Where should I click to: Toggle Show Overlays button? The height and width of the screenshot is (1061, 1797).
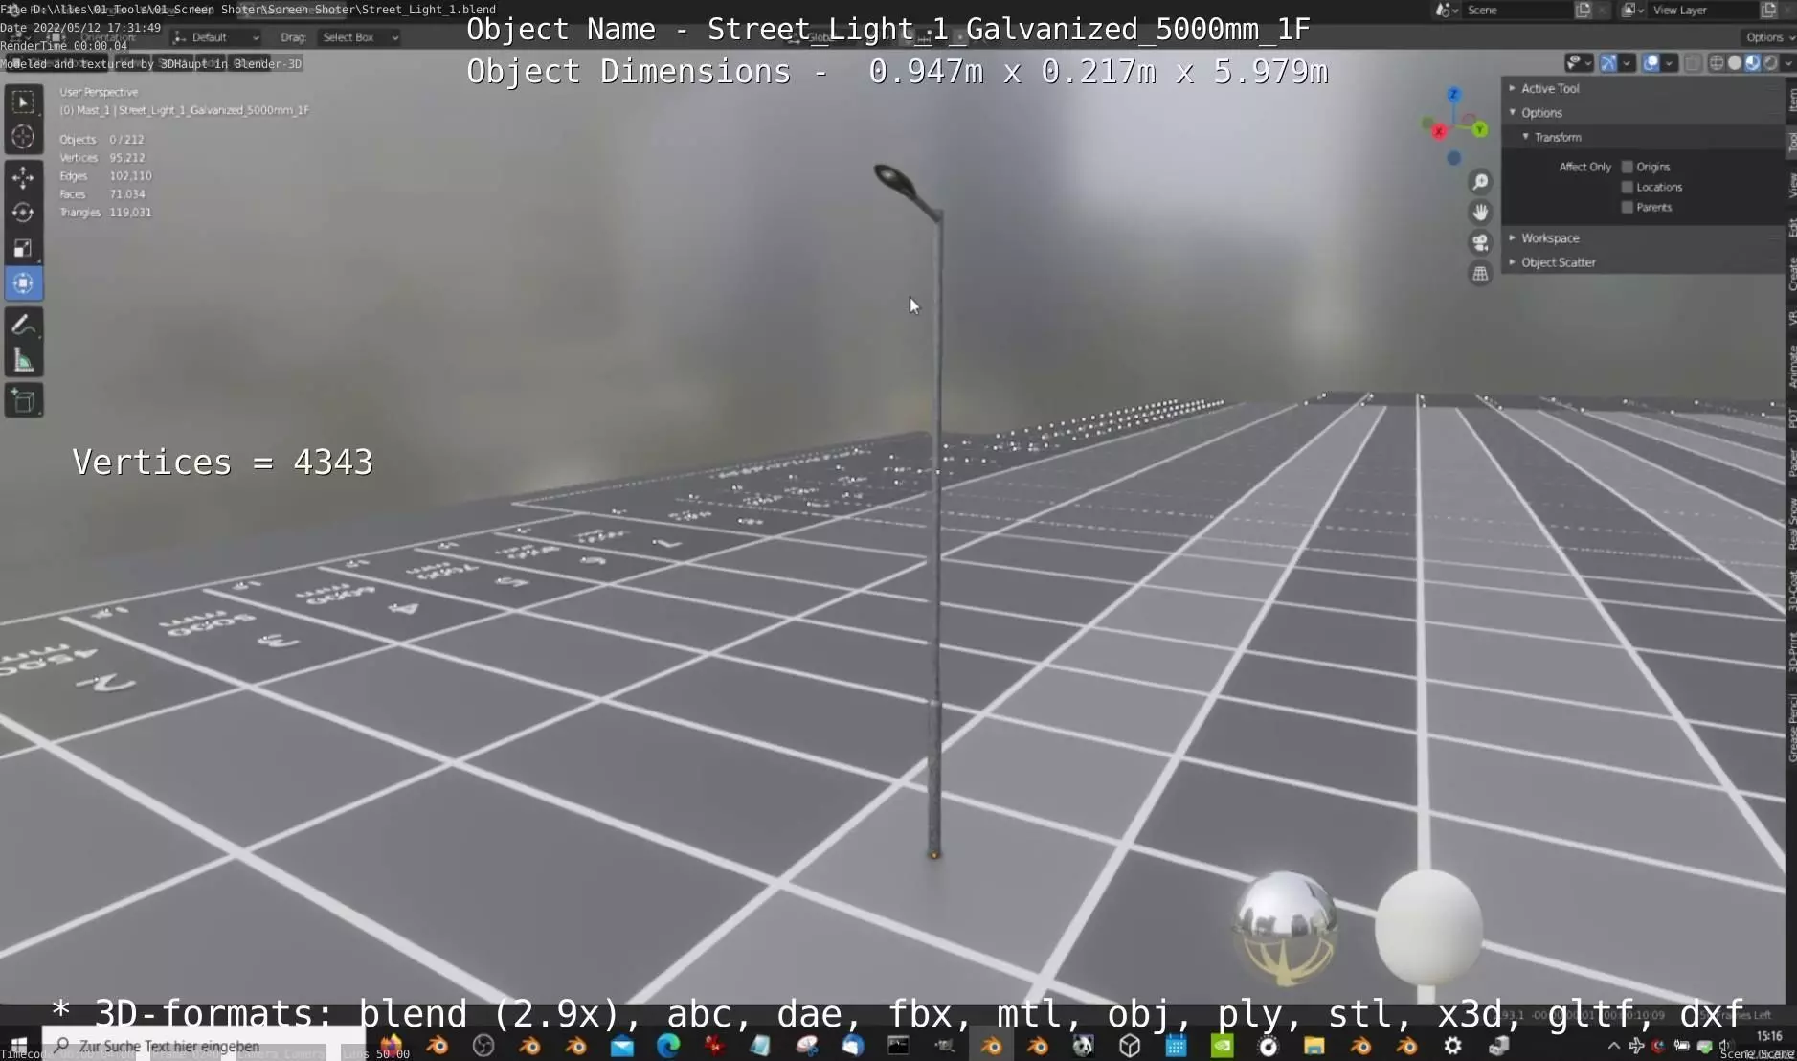pos(1651,63)
